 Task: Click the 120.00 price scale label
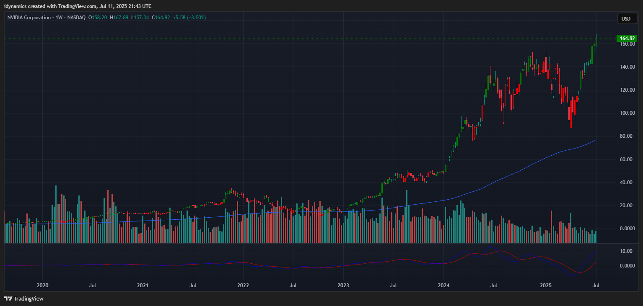[x=627, y=90]
